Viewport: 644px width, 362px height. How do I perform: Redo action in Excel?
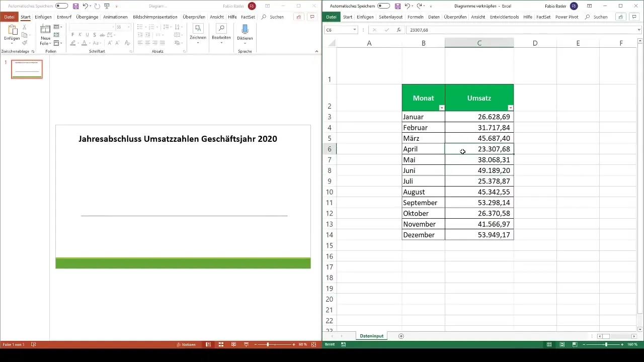pyautogui.click(x=419, y=6)
